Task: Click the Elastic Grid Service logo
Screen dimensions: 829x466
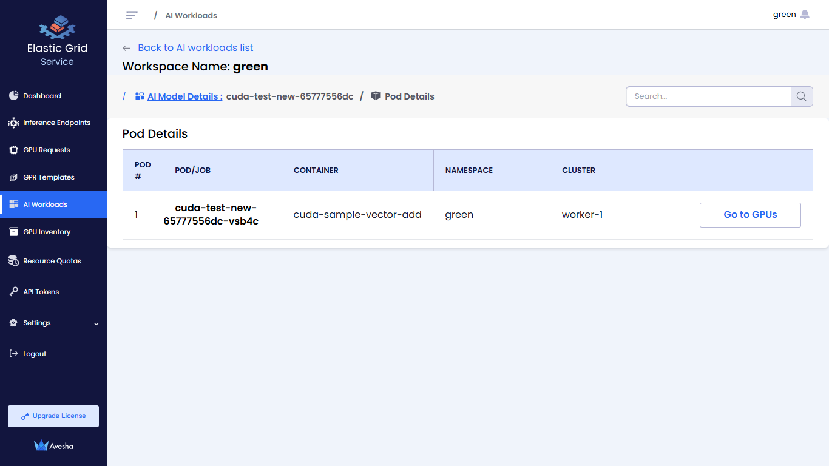Action: click(57, 27)
